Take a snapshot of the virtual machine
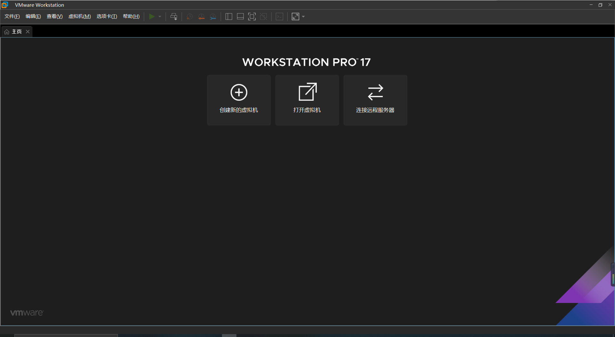615x337 pixels. (x=189, y=16)
